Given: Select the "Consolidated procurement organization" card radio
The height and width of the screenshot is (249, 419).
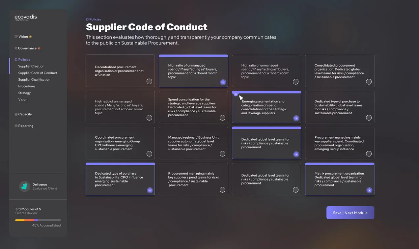Looking at the screenshot, I should (369, 81).
